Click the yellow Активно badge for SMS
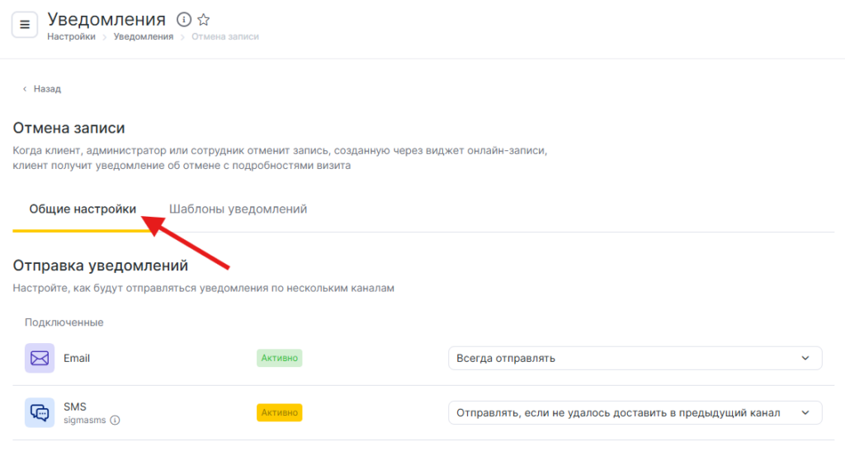The width and height of the screenshot is (845, 456). coord(280,412)
